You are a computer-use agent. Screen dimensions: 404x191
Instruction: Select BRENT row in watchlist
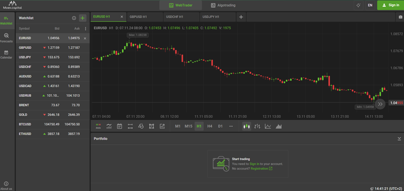coord(53,105)
